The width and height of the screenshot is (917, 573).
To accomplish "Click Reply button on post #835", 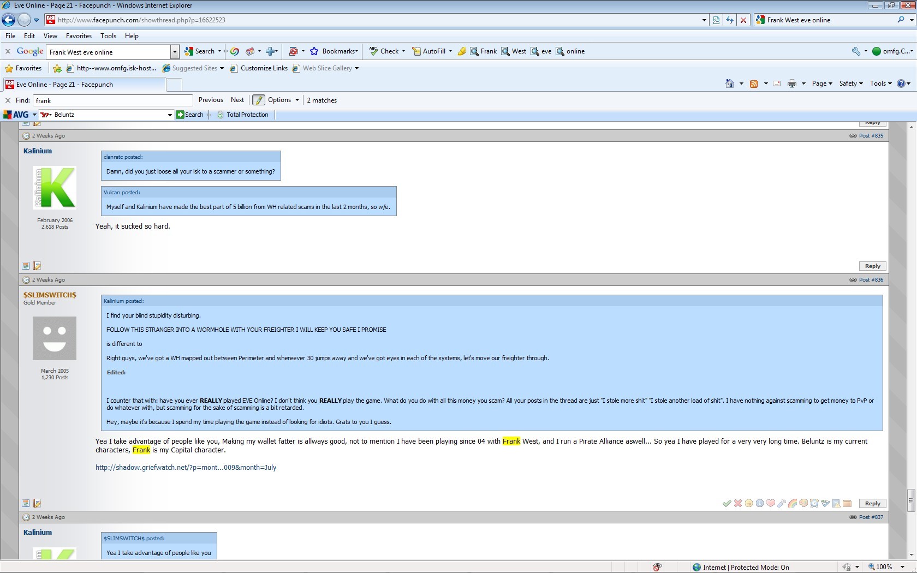I will 872,266.
